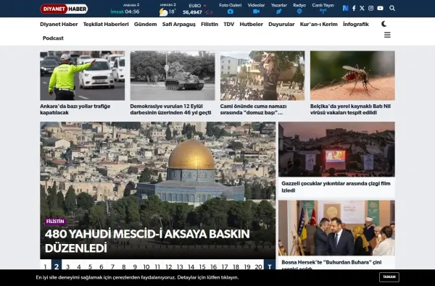Image resolution: width=435 pixels, height=286 pixels.
Task: Open the mosquito photo thumbnail
Action: [352, 75]
